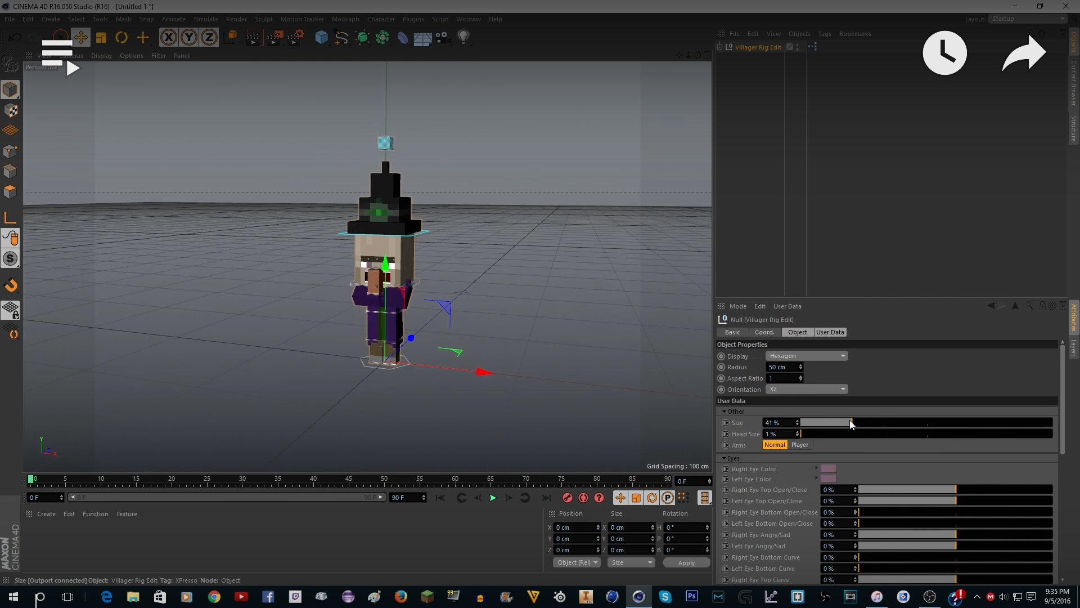Click the Size percentage slider
This screenshot has height=608, width=1080.
pos(926,423)
